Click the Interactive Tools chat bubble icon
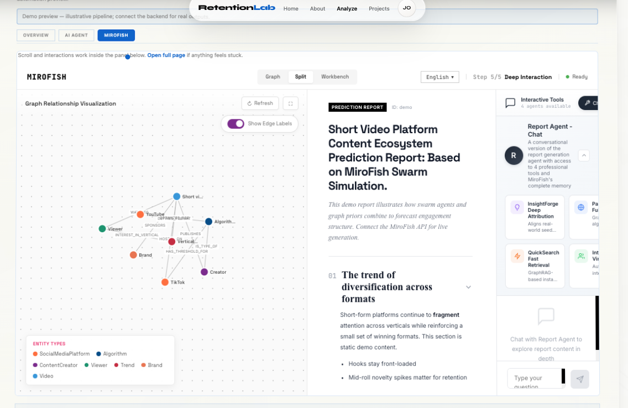 pyautogui.click(x=510, y=103)
